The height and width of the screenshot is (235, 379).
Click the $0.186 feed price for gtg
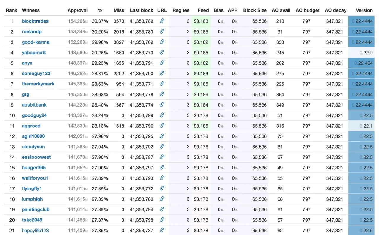pyautogui.click(x=201, y=94)
